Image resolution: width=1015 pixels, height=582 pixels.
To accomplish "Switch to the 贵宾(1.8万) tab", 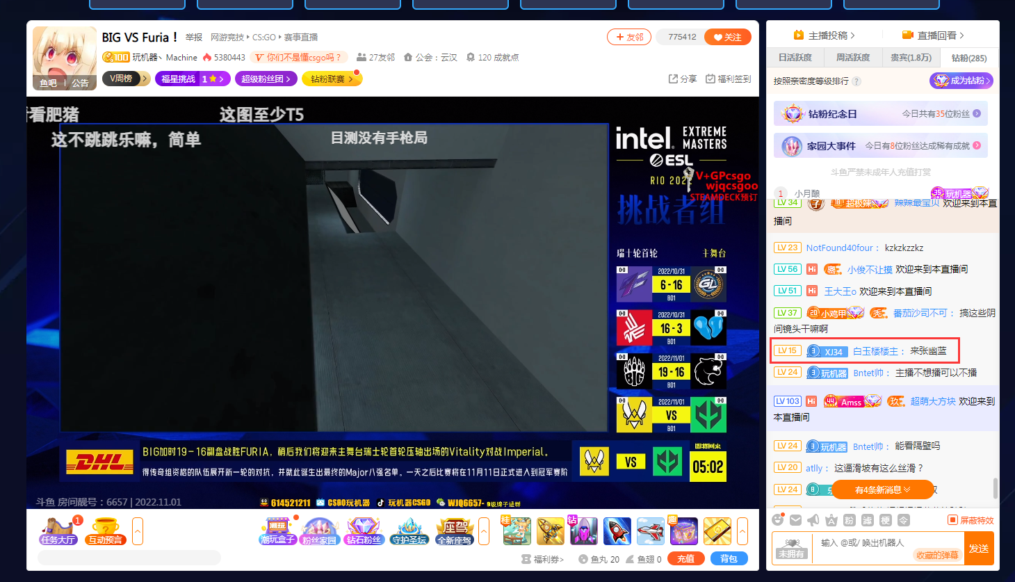I will 911,57.
